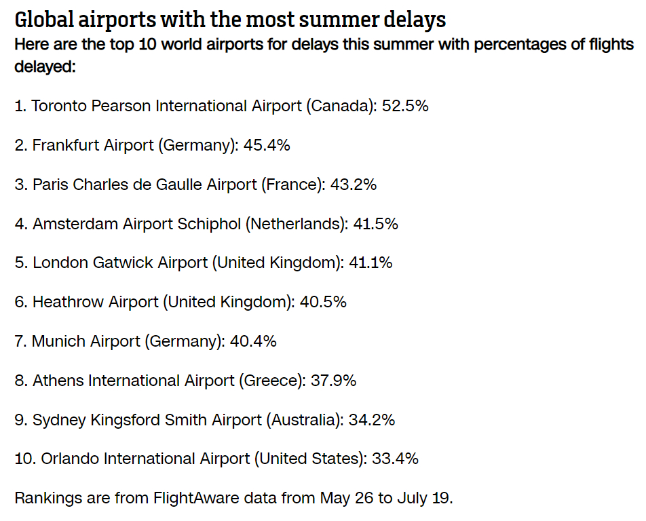Click the FlightAware data rankings note
This screenshot has width=646, height=521.
pyautogui.click(x=233, y=498)
